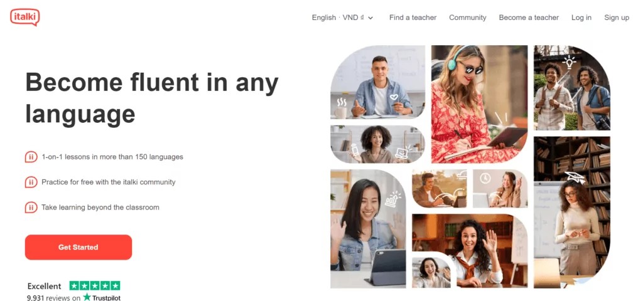The width and height of the screenshot is (643, 301).
Task: Open the Find a teacher menu
Action: pyautogui.click(x=413, y=18)
